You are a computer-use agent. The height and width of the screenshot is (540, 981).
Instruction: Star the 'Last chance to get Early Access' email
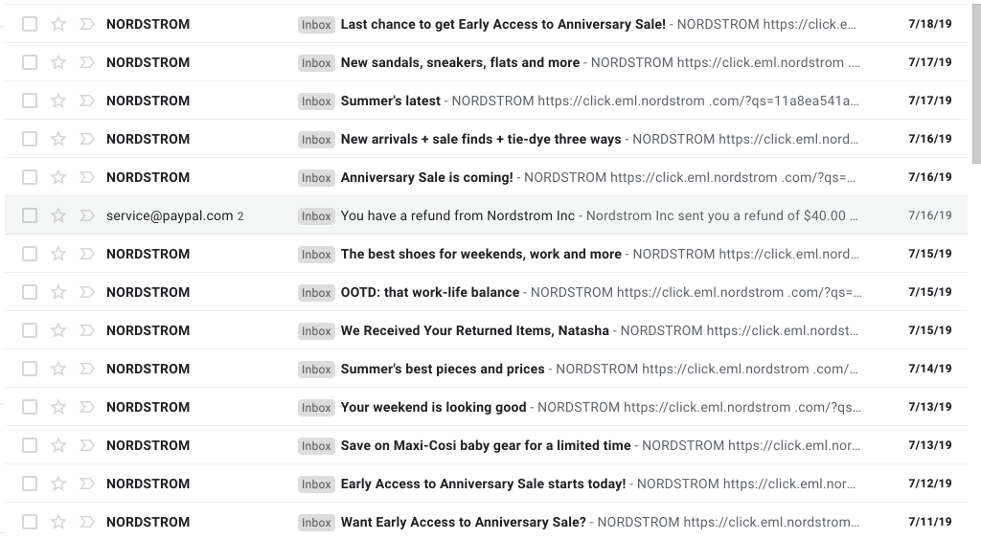(58, 24)
